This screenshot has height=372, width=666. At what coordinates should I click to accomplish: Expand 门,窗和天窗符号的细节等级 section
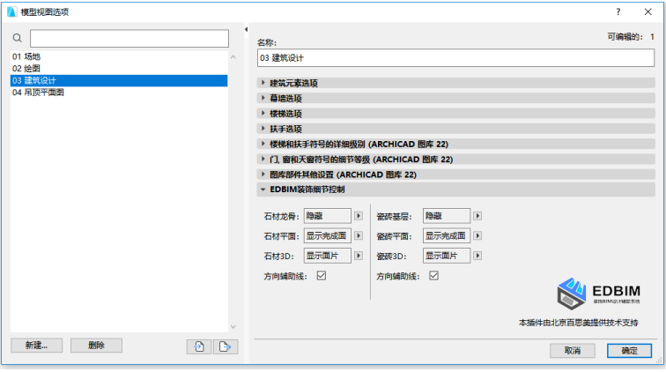tap(455, 160)
